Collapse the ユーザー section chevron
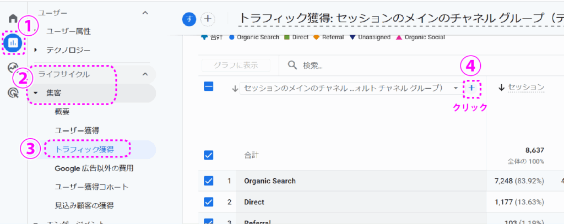The image size is (564, 224). click(145, 12)
